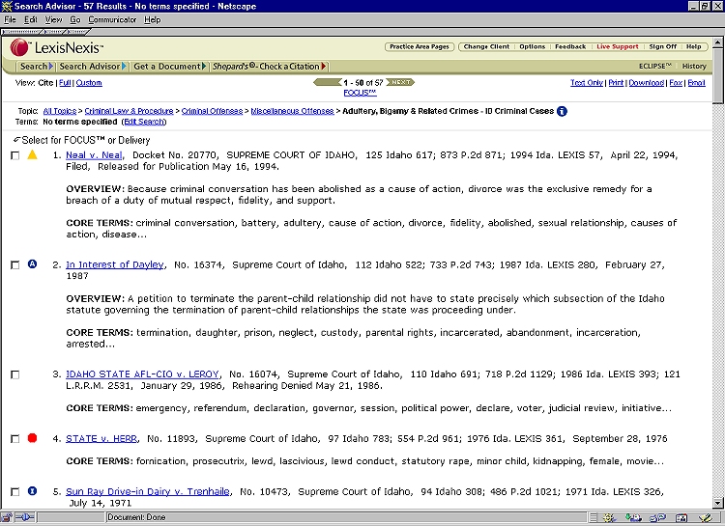Check the box for Sun Ray Drive-In Dairy v. Trenhaile

(14, 492)
